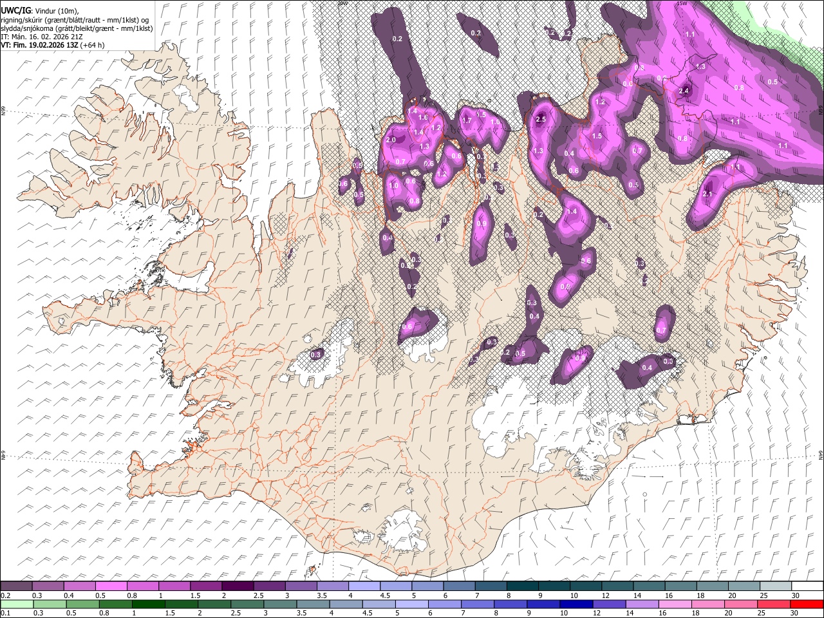
Task: Select the palest green 0.1 rain legend swatch
Action: click(17, 604)
